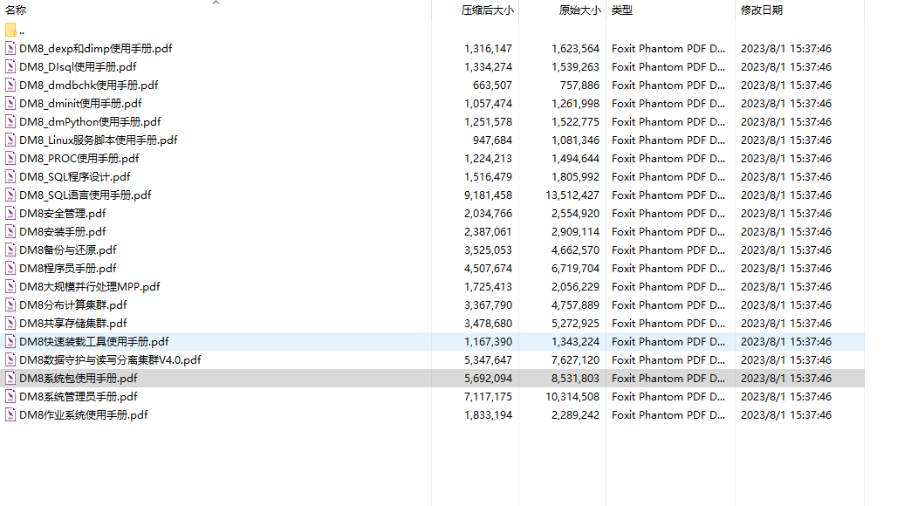Click PDF icon of DM8作业系统使用手册.pdf
The width and height of the screenshot is (911, 506).
(x=10, y=414)
